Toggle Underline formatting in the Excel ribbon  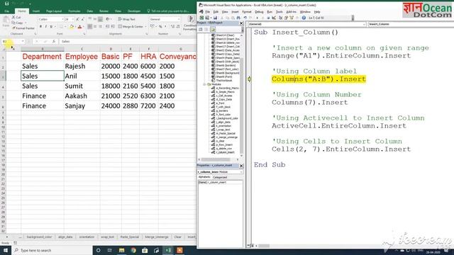tap(51, 27)
